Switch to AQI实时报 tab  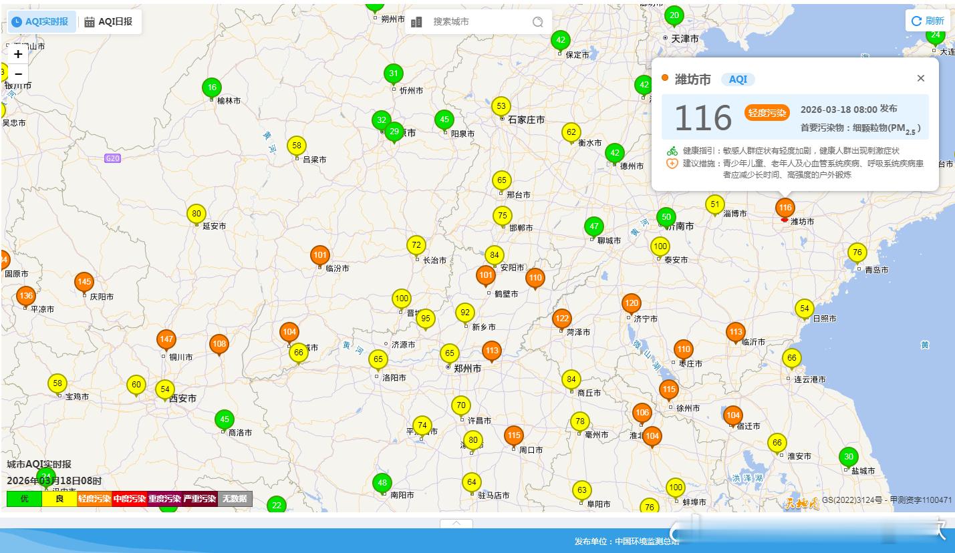click(41, 21)
